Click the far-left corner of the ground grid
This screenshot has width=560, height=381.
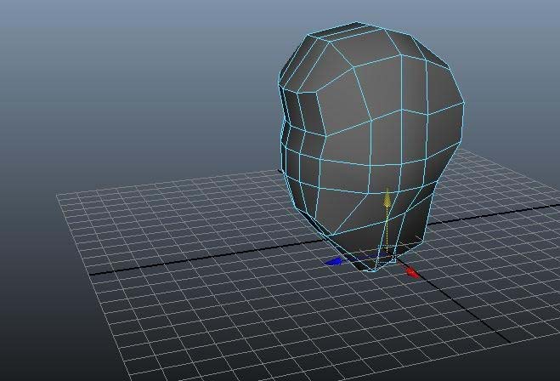pos(58,196)
